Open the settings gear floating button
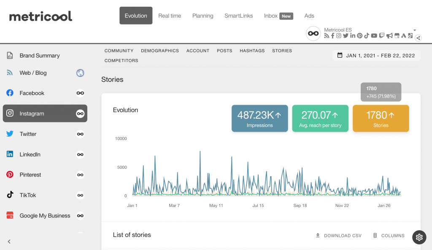This screenshot has width=432, height=250. [419, 237]
